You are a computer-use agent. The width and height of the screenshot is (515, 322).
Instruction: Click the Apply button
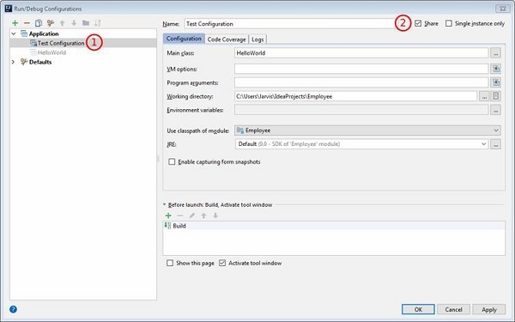point(489,309)
